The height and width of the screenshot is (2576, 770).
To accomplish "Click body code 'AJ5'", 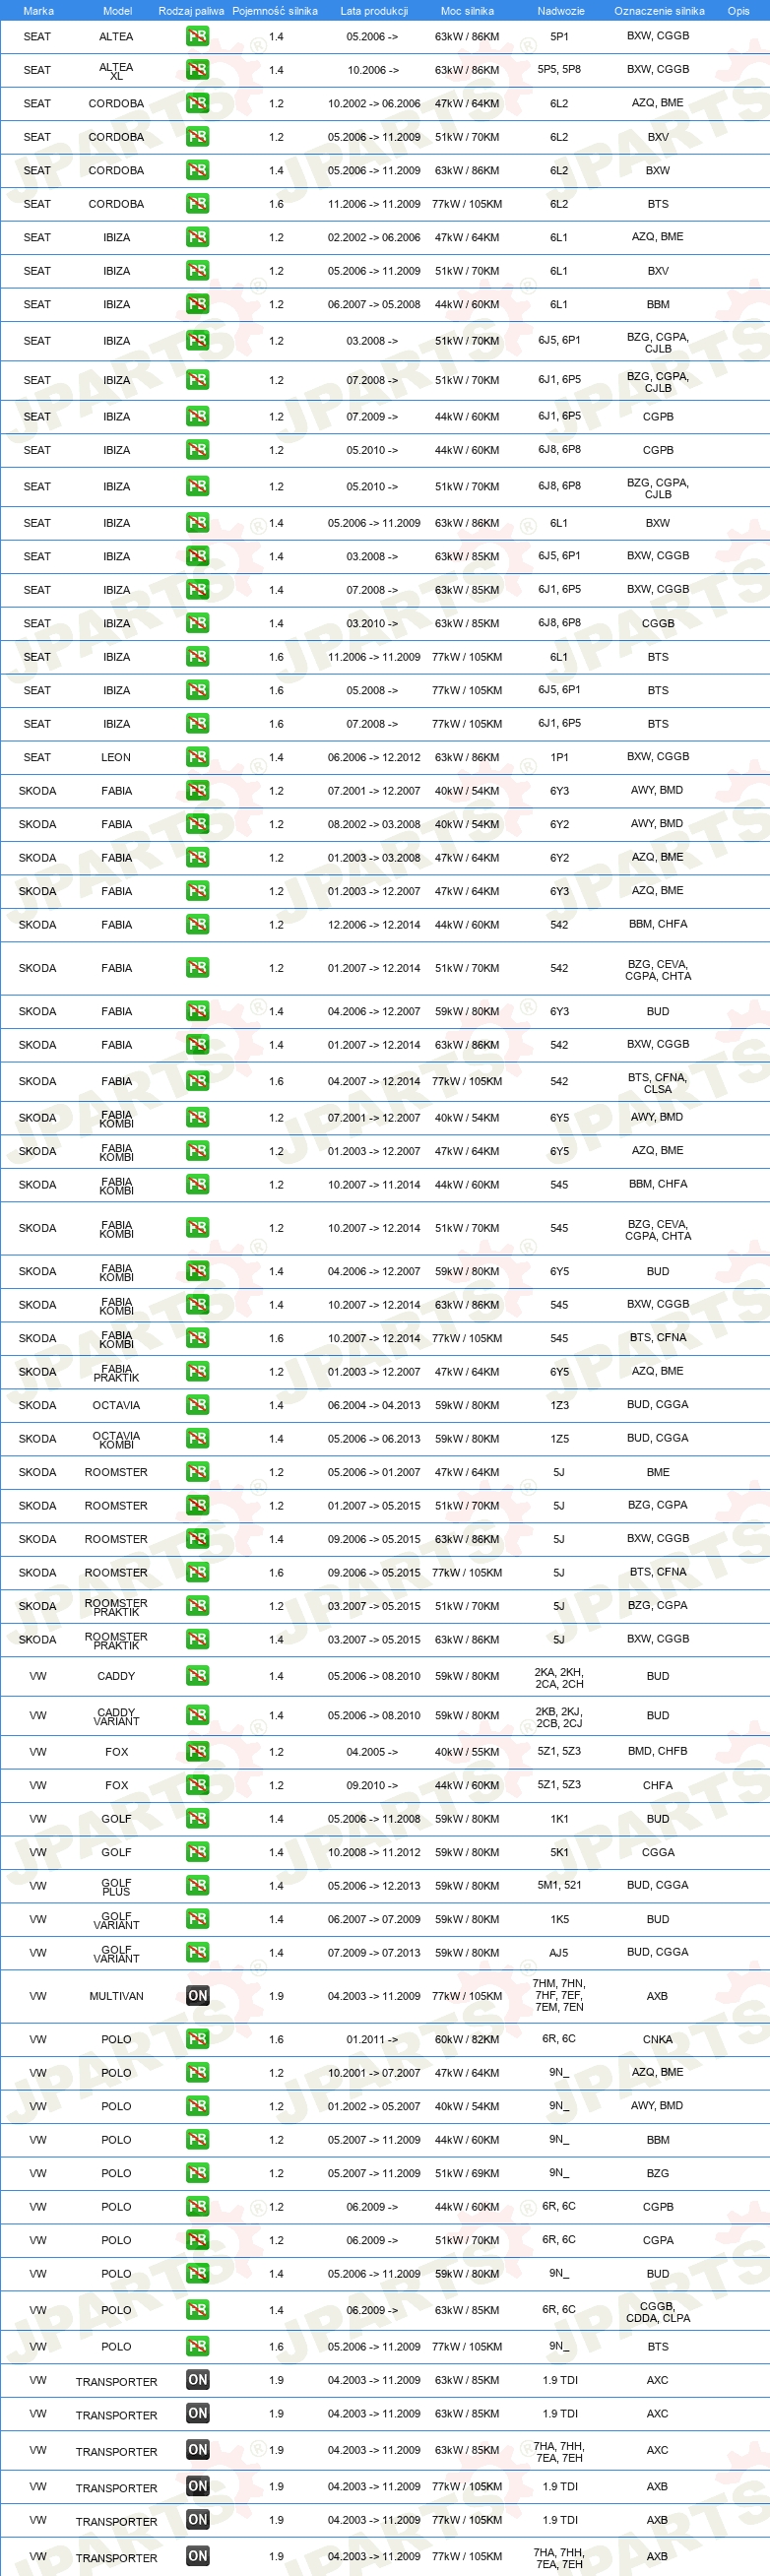I will pos(559,1953).
